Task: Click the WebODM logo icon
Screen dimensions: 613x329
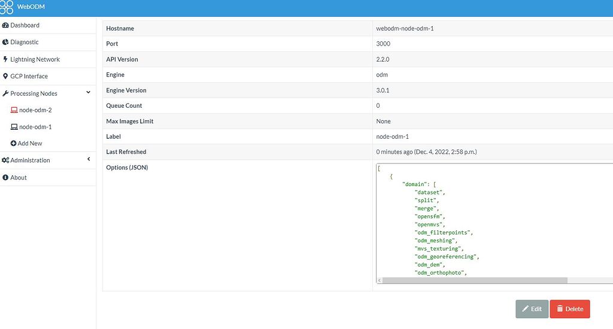Action: (7, 7)
